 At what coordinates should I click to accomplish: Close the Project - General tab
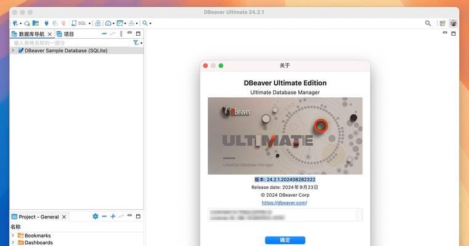[64, 217]
